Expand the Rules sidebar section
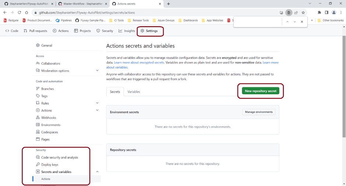Screen dimensions: 346x186 click(x=97, y=103)
